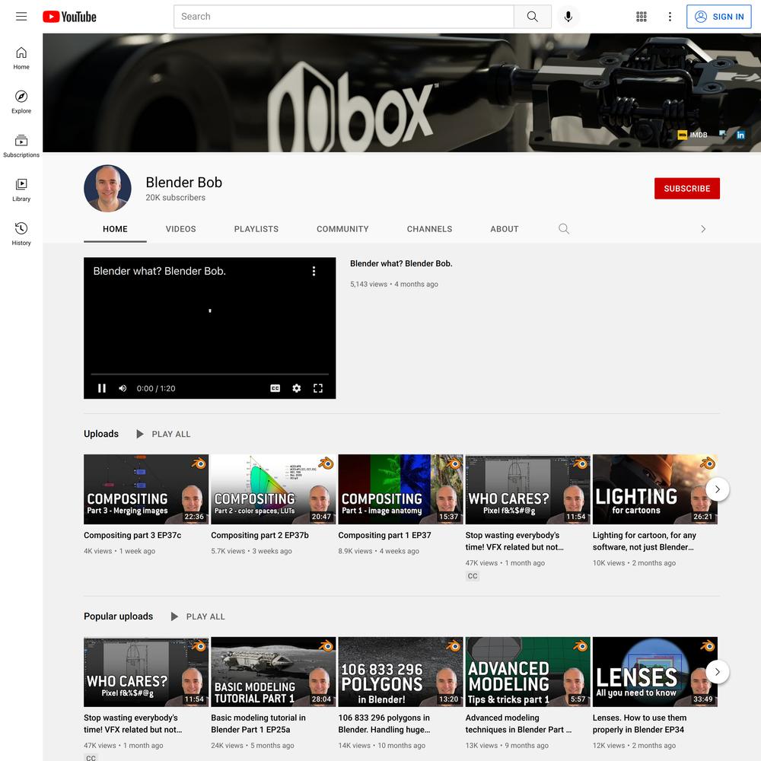Focus the Search input field
This screenshot has height=761, width=761.
click(344, 17)
